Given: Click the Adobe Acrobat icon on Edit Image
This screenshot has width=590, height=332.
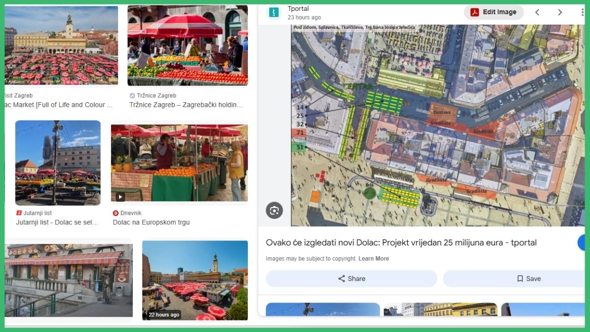Looking at the screenshot, I should (475, 12).
